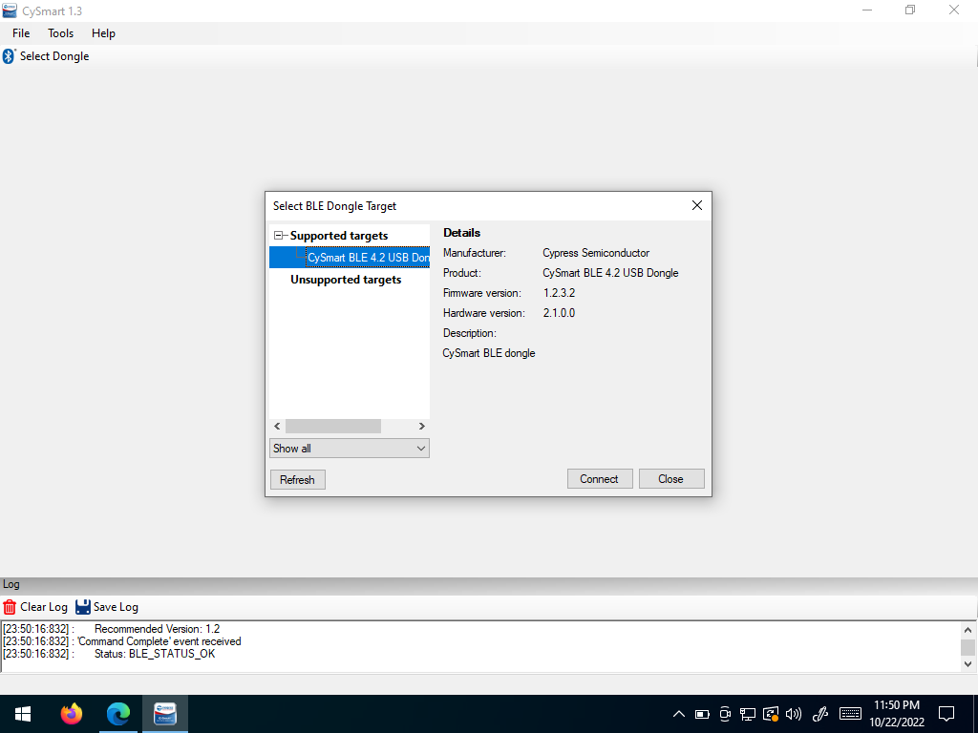Open Firefox from the taskbar
Screen dimensions: 978x733
[71, 714]
